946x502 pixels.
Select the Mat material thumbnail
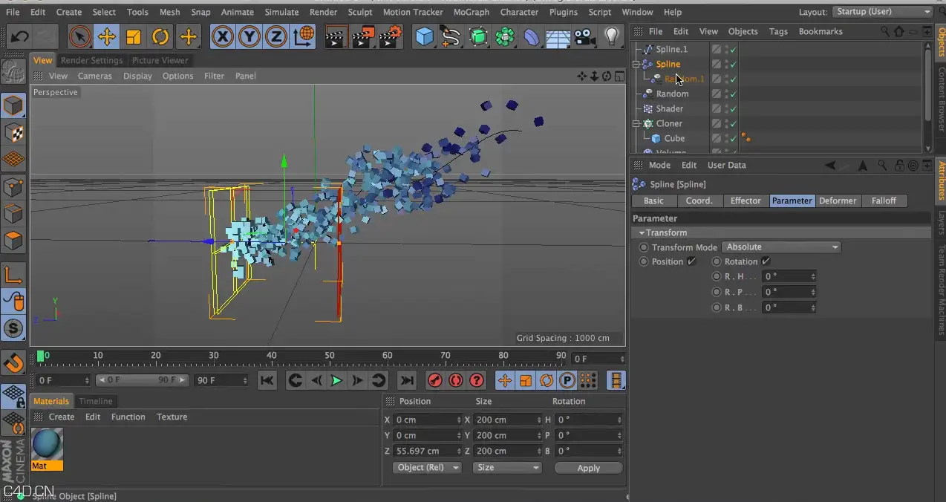(48, 444)
